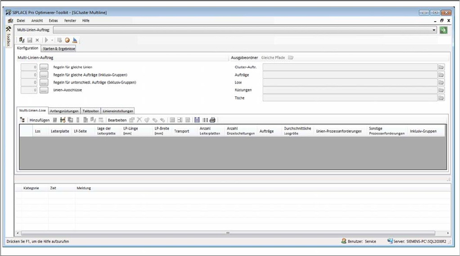The image size is (460, 256).
Task: Open the Multi-Linien-Auftrag dropdown list
Action: point(434,30)
